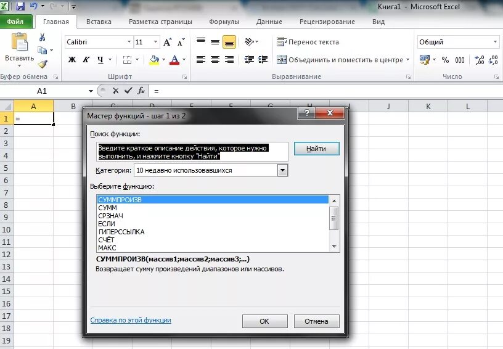Click the Format Painter brush icon

click(43, 64)
